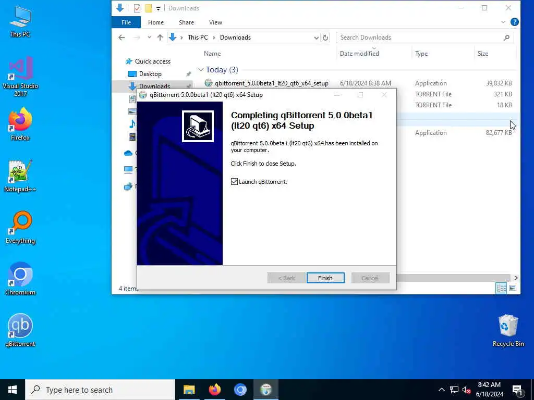Open the volume tray icon
This screenshot has width=534, height=400.
pyautogui.click(x=466, y=390)
